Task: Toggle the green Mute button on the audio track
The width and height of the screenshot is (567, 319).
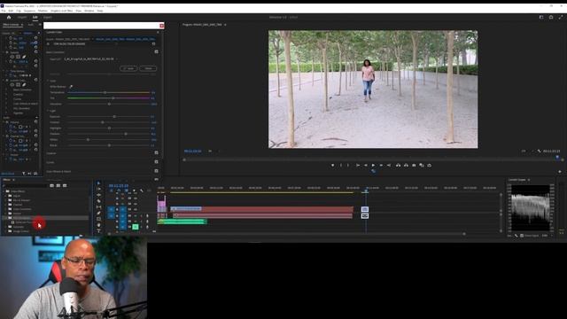Action: [x=136, y=227]
